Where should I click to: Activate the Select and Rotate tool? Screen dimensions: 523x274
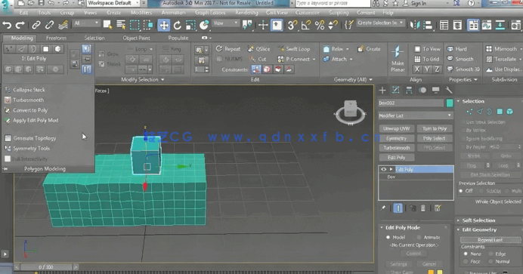[177, 25]
